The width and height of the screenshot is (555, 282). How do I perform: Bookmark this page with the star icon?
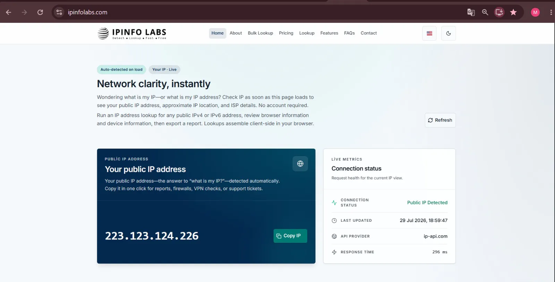[513, 12]
